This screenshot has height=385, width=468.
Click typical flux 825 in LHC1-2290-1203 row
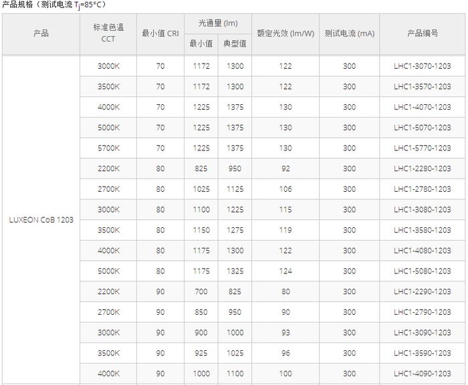pyautogui.click(x=235, y=291)
